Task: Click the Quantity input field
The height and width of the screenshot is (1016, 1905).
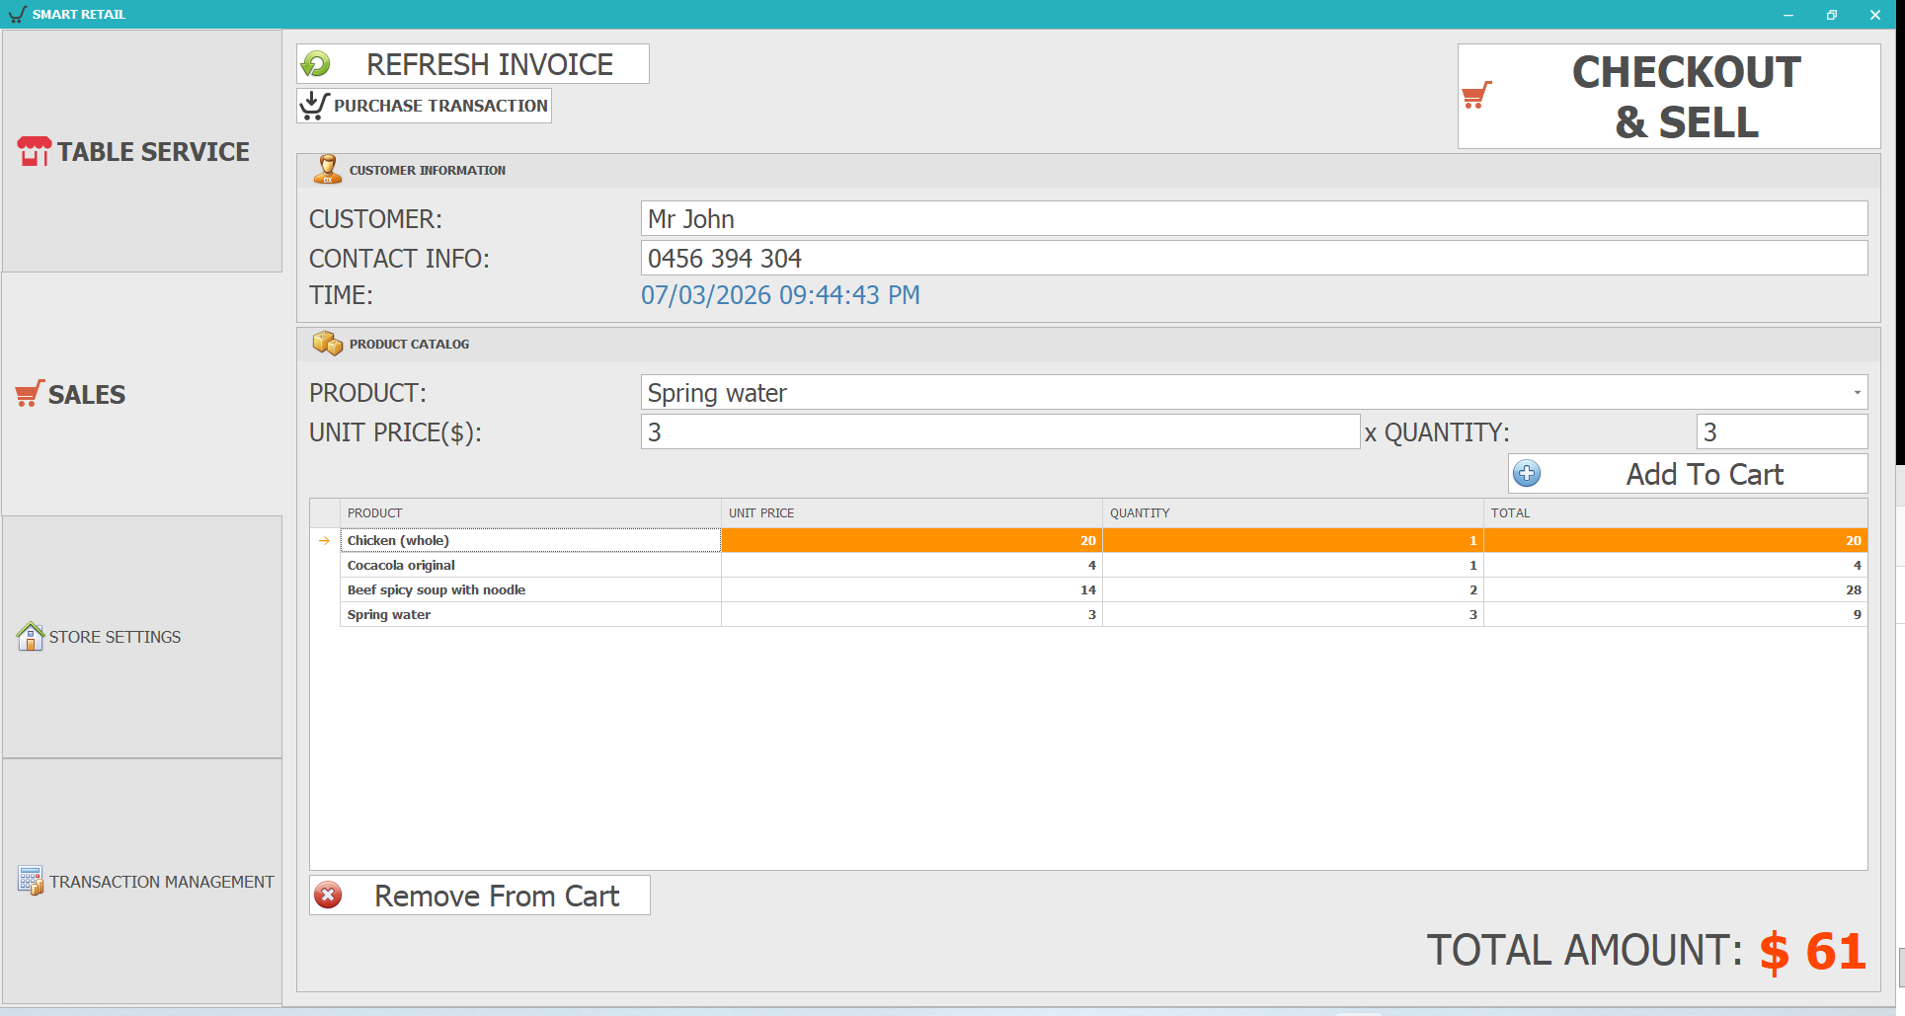Action: click(1781, 431)
